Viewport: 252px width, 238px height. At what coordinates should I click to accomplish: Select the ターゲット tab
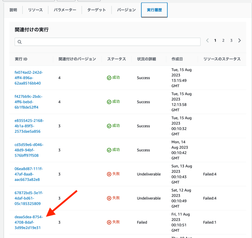coord(96,10)
